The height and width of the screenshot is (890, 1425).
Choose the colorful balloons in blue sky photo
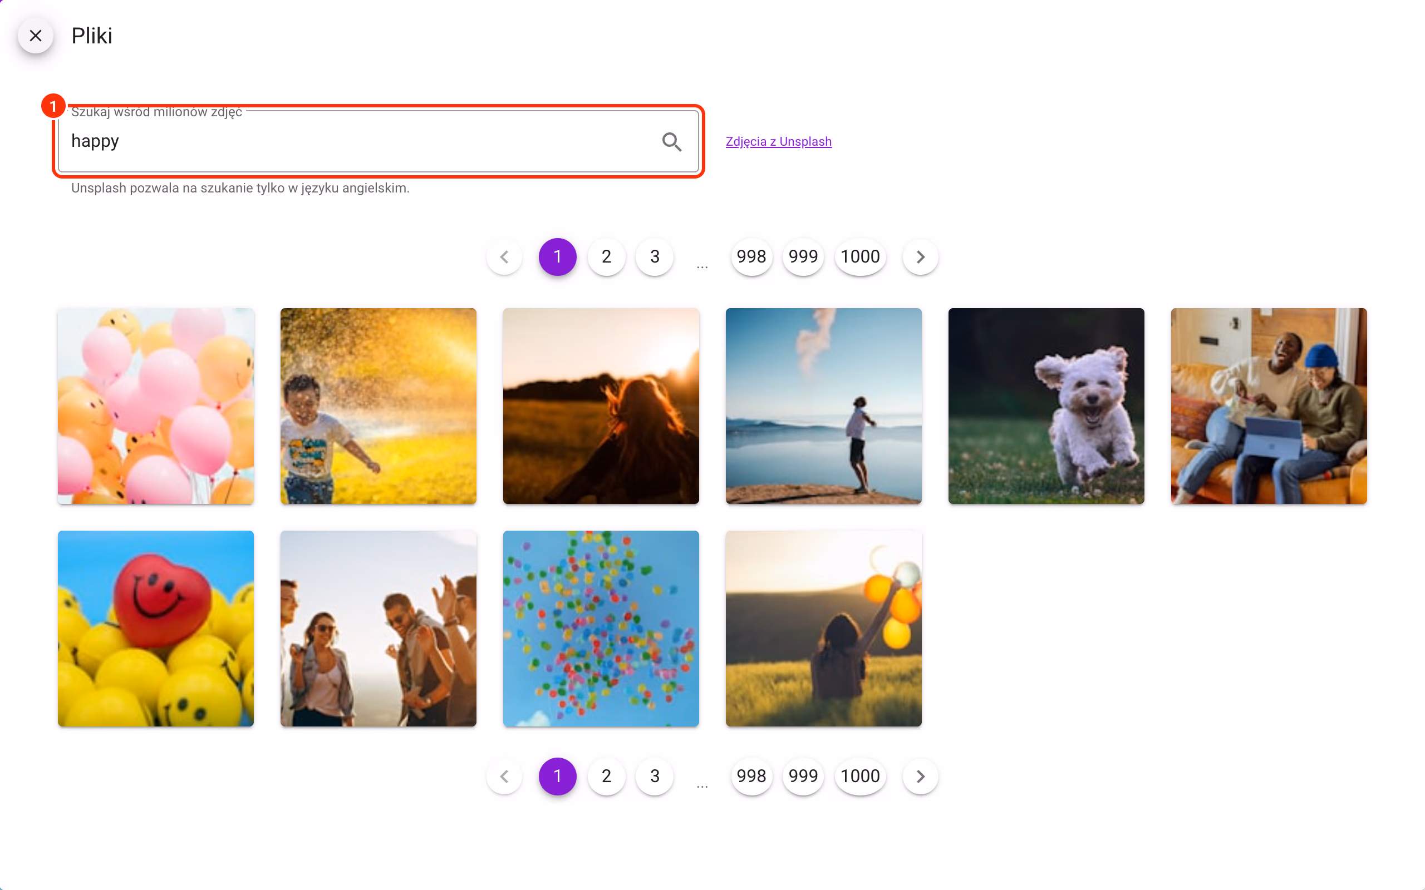(601, 629)
